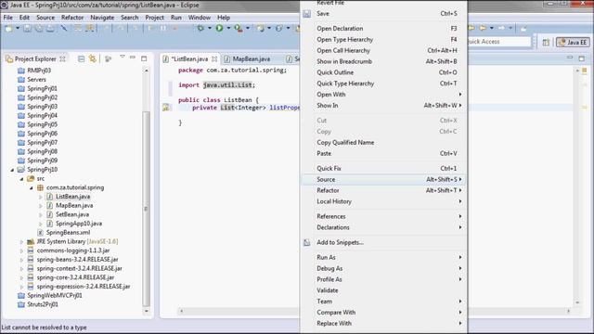Image resolution: width=594 pixels, height=334 pixels.
Task: Switch to Java EE perspective
Action: tap(573, 43)
